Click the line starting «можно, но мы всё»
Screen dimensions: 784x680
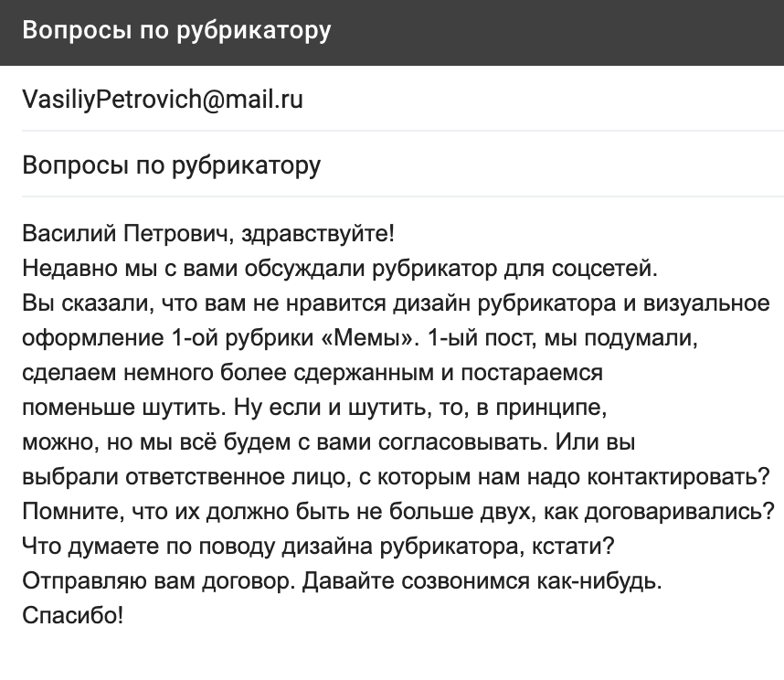click(329, 442)
